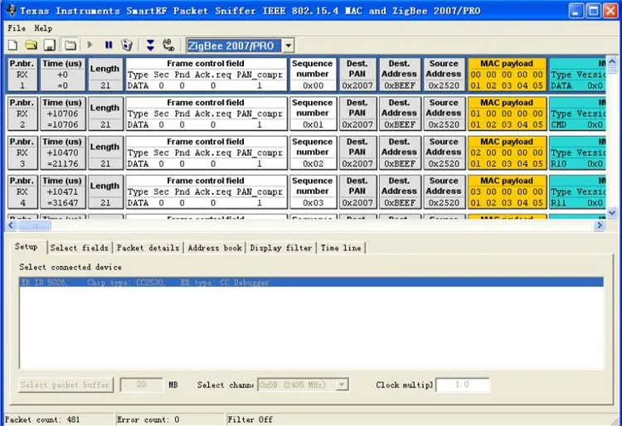Open the Display filter tab

(x=281, y=248)
